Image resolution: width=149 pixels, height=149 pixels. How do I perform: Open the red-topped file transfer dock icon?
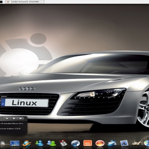pos(63,143)
